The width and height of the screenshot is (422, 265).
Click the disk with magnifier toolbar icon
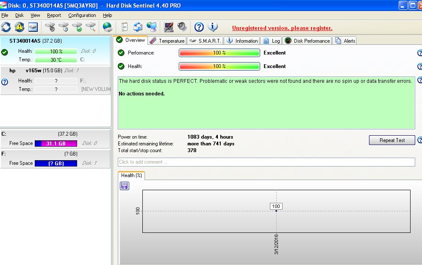coord(91,27)
